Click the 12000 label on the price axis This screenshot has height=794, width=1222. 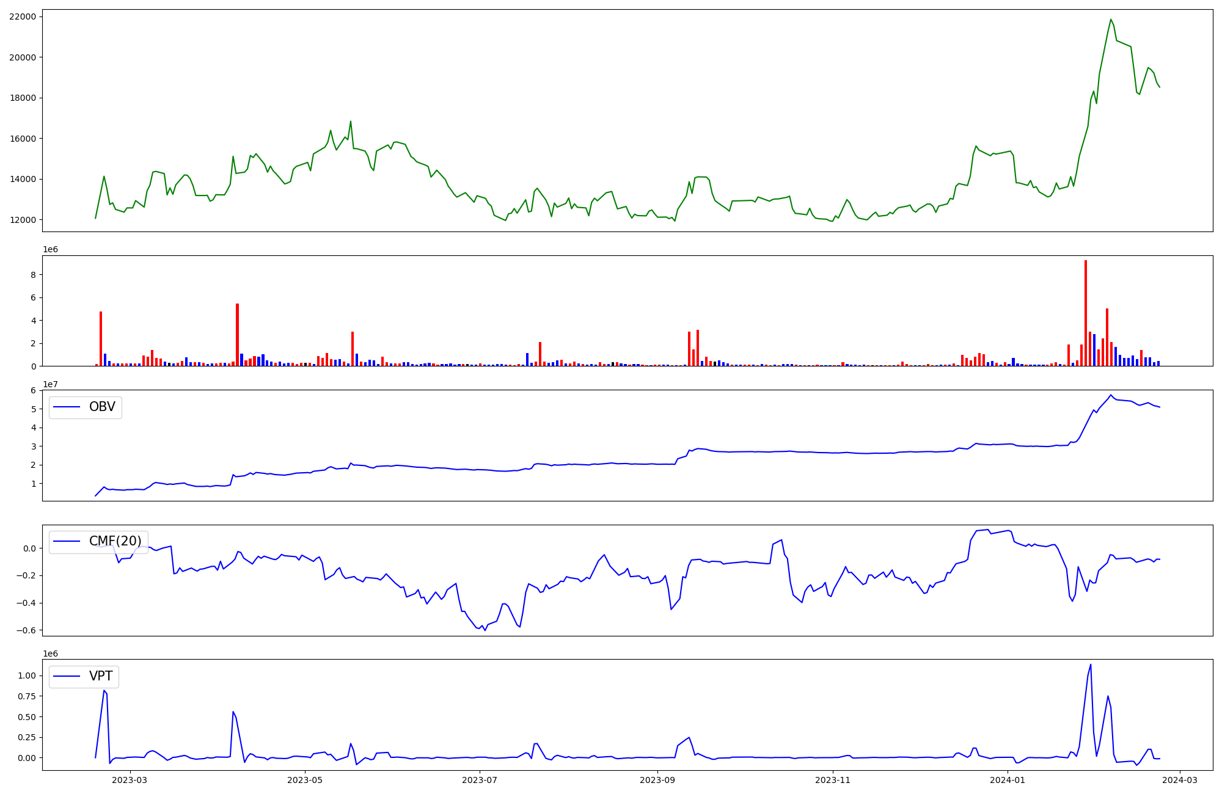pos(23,220)
